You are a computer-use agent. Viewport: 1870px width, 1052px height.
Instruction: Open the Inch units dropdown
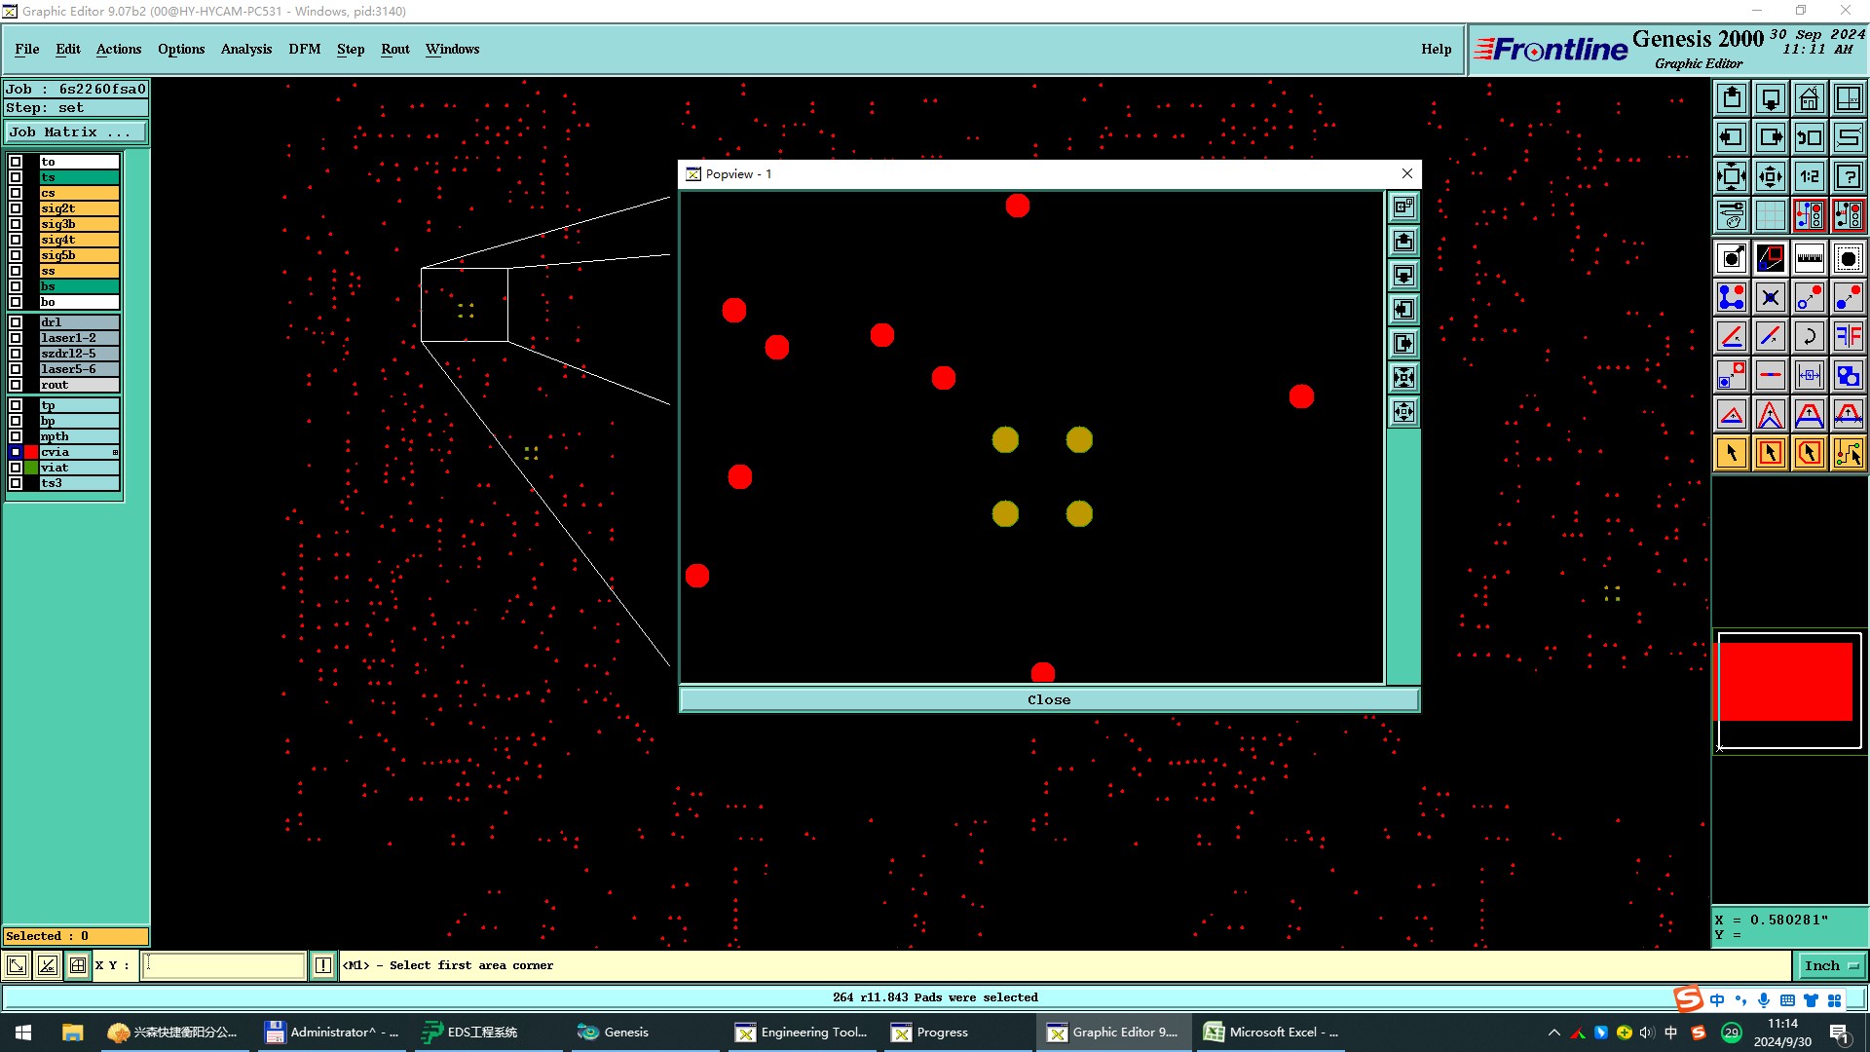tap(1831, 965)
